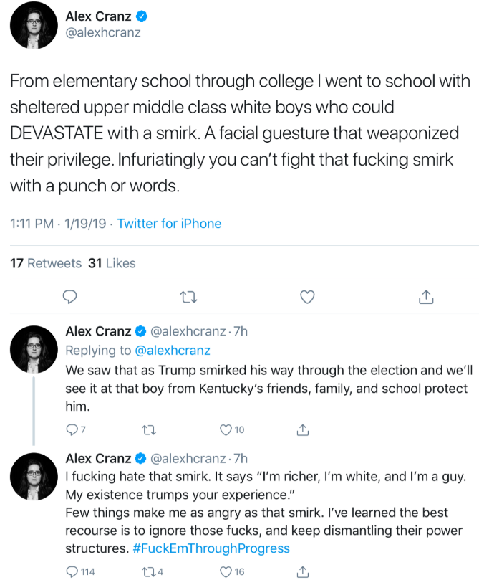Retweet the Trump smirked reply tweet
The height and width of the screenshot is (585, 479).
click(150, 429)
